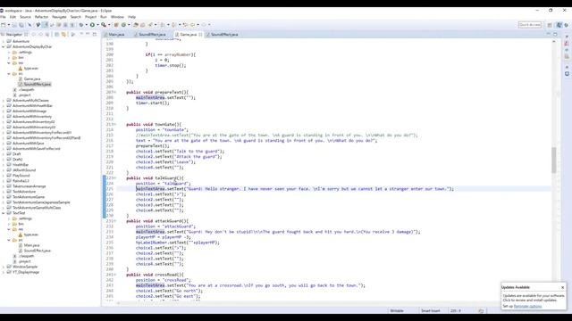This screenshot has height=321, width=572.
Task: Minimize the editor area button
Action: (548, 34)
